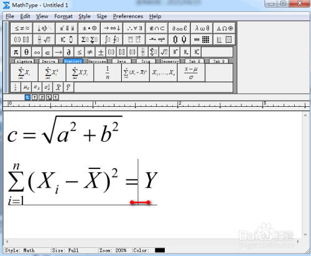Open the set theory symbols palette
The height and width of the screenshot is (256, 311).
157,28
